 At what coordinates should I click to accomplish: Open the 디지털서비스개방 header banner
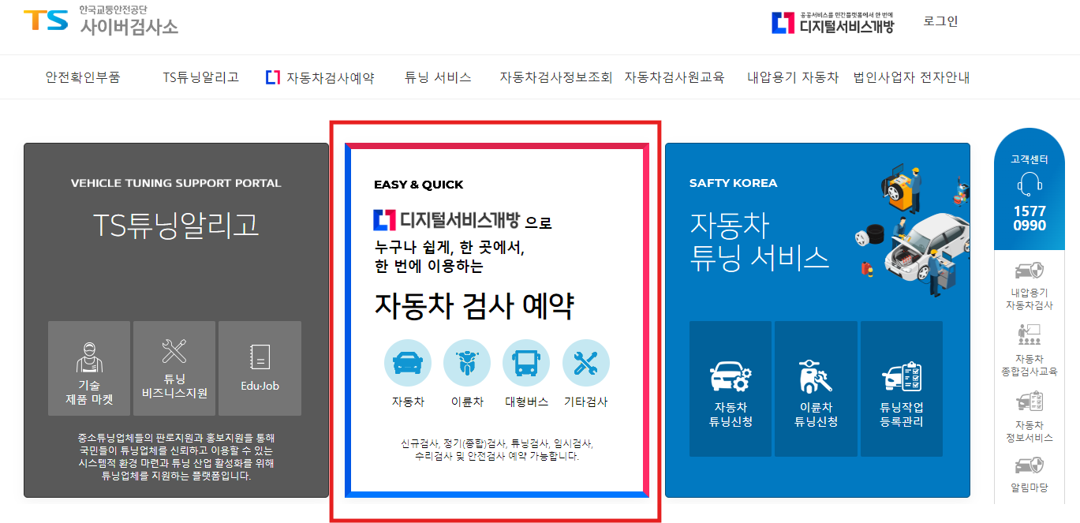832,22
